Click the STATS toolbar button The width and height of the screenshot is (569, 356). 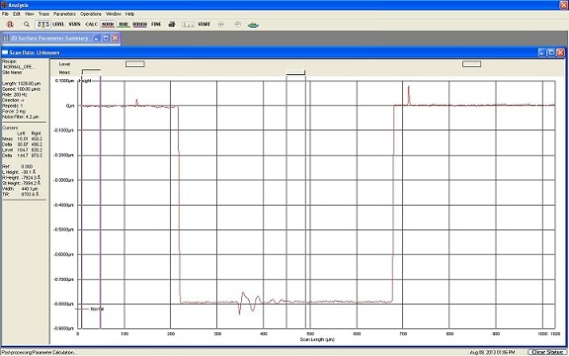[75, 25]
